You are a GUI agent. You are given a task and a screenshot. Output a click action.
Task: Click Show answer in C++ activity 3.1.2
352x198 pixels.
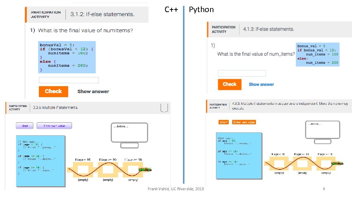tap(93, 91)
